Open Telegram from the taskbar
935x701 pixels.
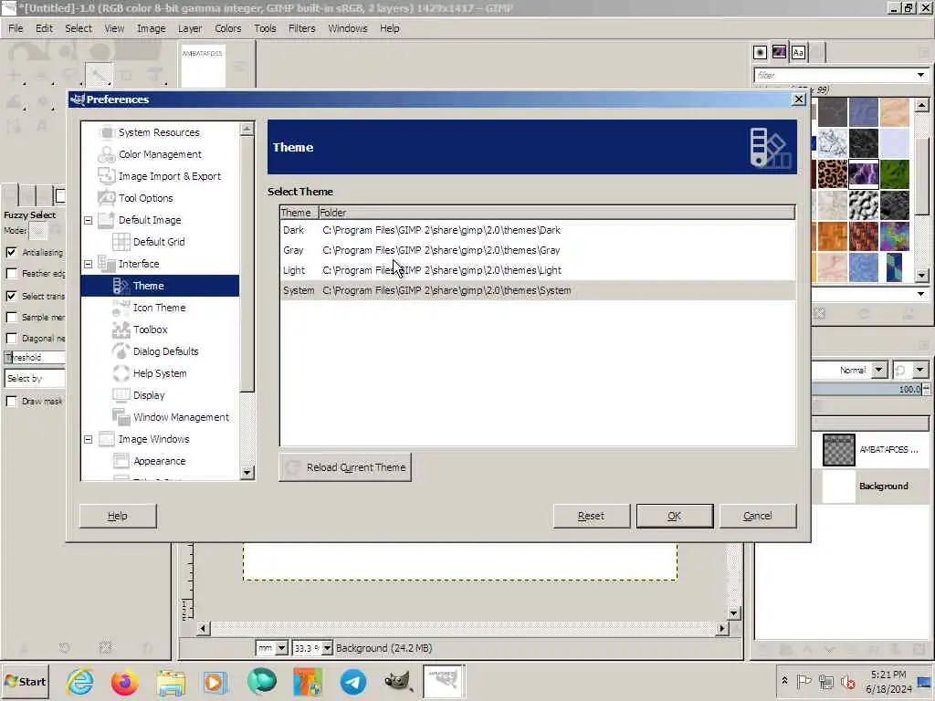tap(353, 682)
